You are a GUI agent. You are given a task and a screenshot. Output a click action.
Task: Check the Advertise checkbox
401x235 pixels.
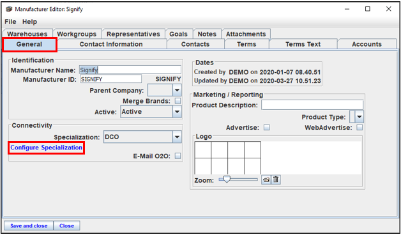(x=267, y=127)
